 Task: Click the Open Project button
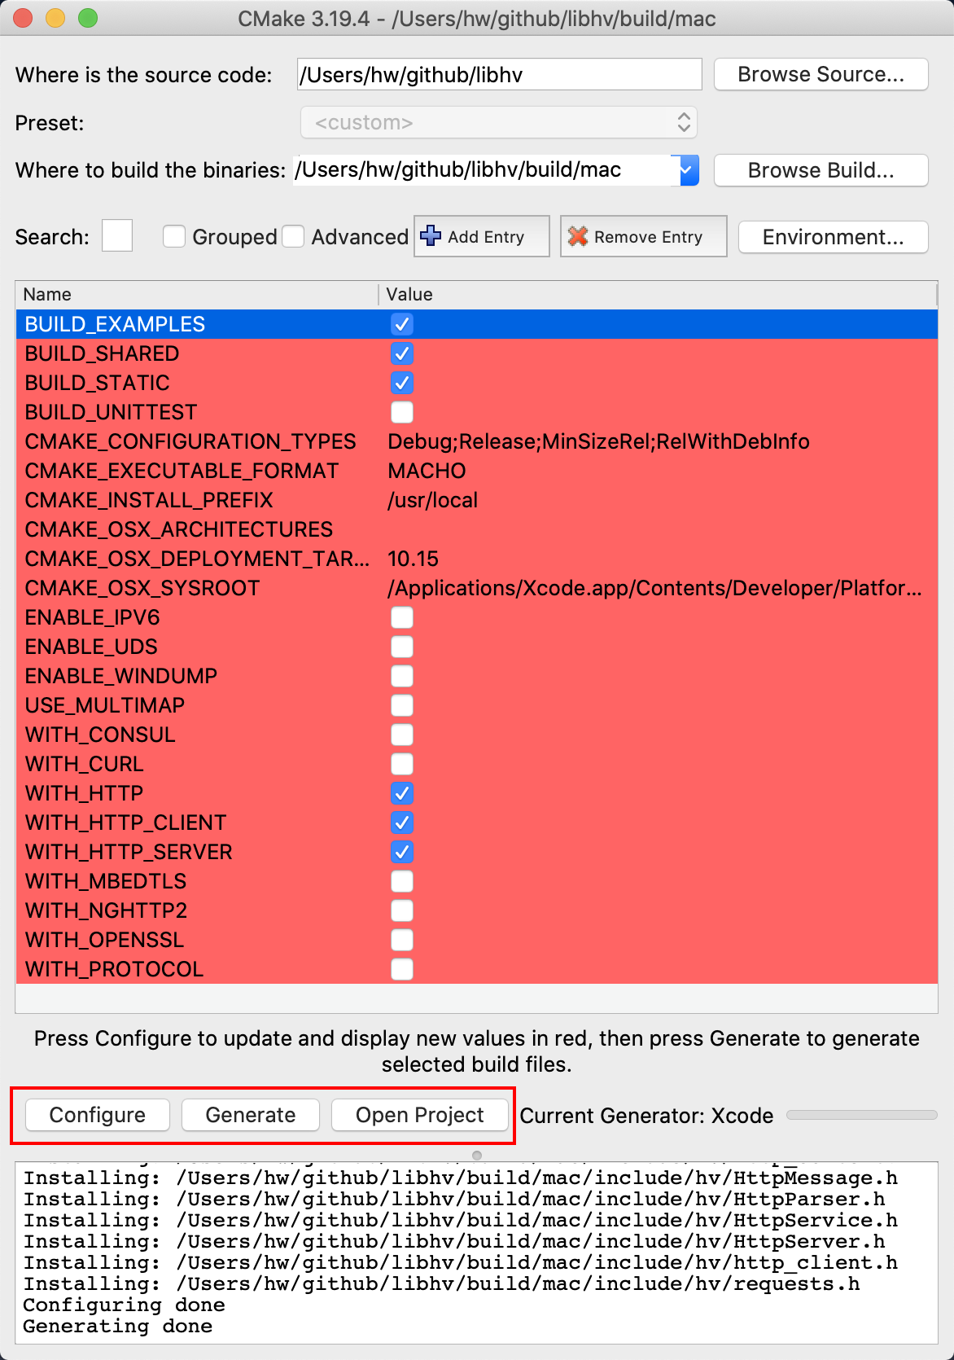pyautogui.click(x=420, y=1115)
